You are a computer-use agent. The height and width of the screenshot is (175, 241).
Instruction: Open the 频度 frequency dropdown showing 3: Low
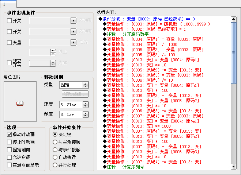[74, 114]
